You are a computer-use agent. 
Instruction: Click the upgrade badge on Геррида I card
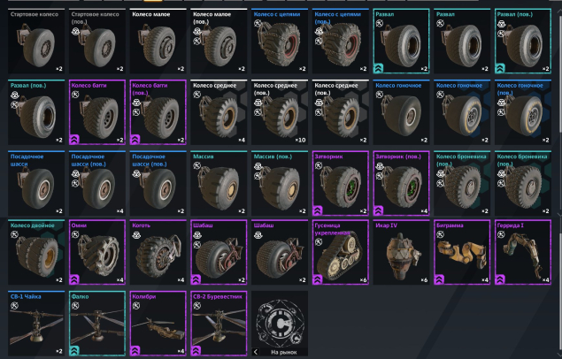tap(500, 279)
